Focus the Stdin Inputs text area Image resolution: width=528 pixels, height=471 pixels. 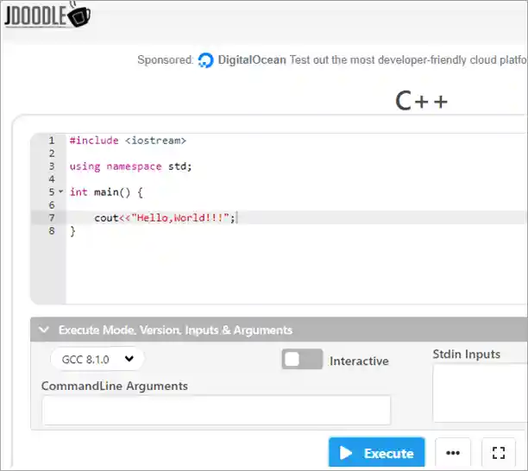[480, 392]
